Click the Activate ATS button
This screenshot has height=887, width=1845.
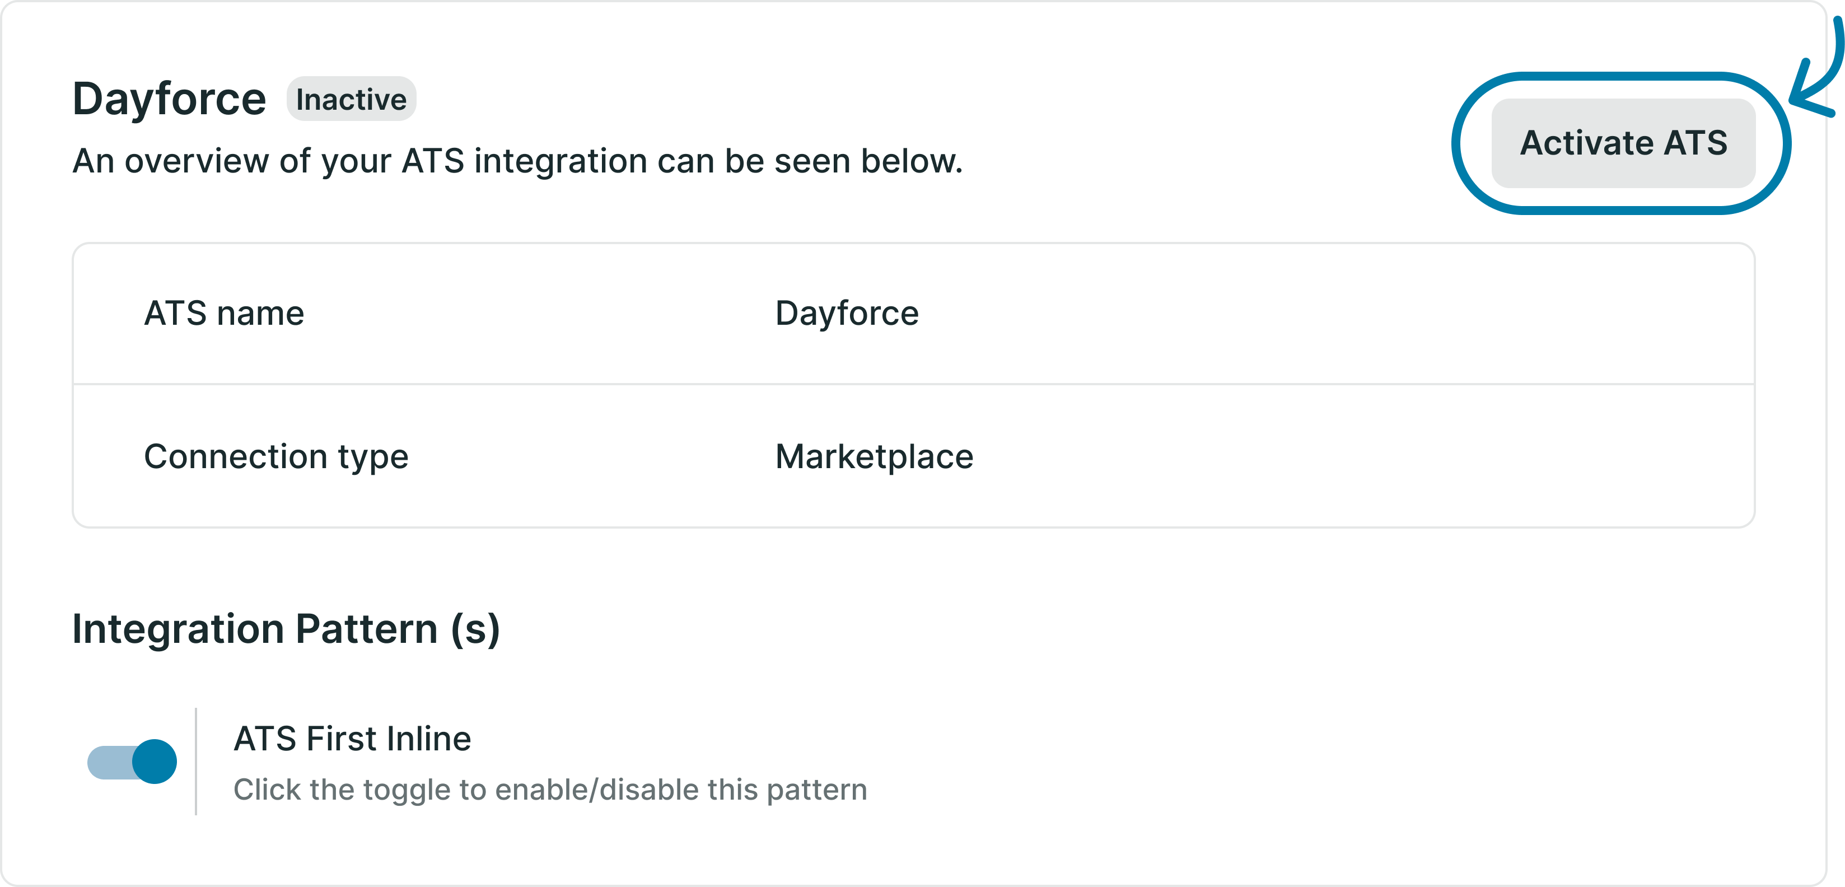click(x=1623, y=143)
